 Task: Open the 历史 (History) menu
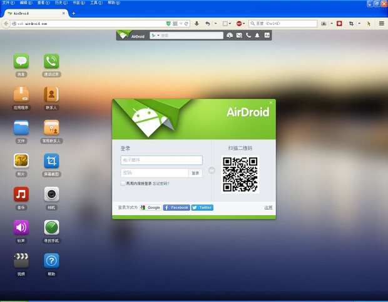tap(58, 3)
